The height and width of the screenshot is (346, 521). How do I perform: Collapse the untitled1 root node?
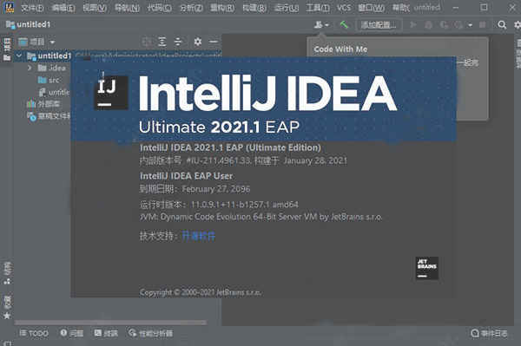point(19,55)
